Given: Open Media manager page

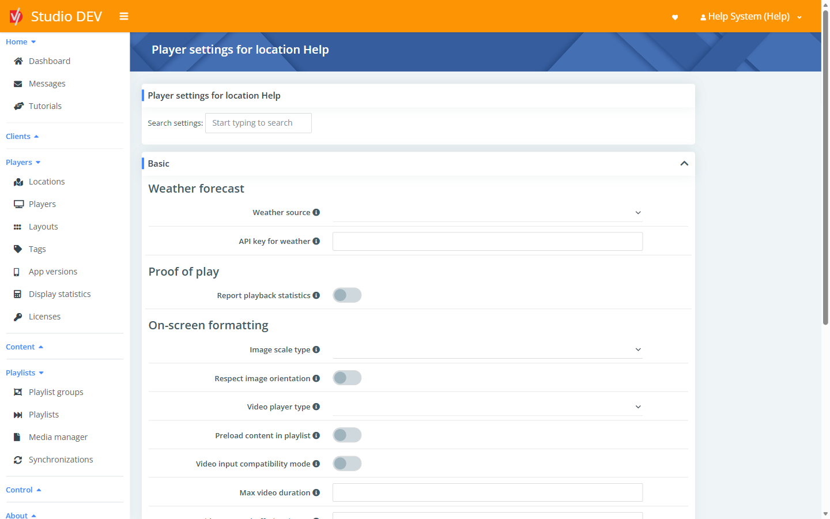Looking at the screenshot, I should pos(58,437).
